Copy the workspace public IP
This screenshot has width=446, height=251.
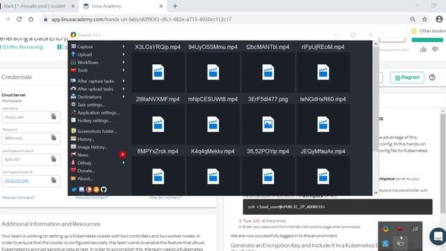coord(54,180)
